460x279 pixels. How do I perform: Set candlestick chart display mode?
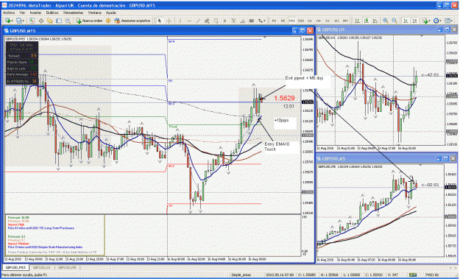(367, 21)
